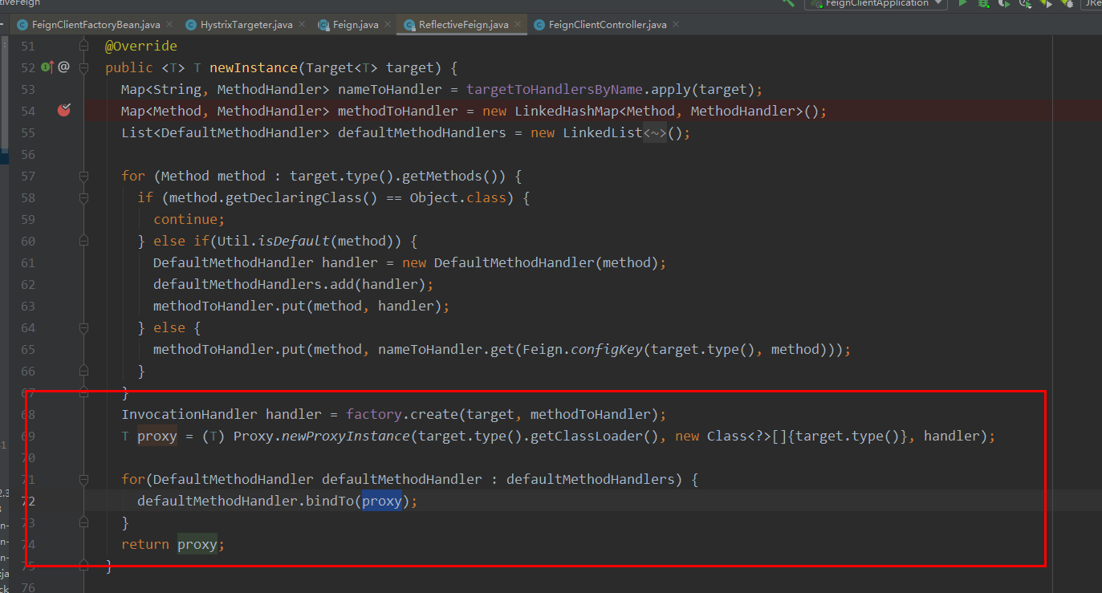1102x593 pixels.
Task: Click the profiler run icon with the dropdown
Action: click(x=1026, y=3)
